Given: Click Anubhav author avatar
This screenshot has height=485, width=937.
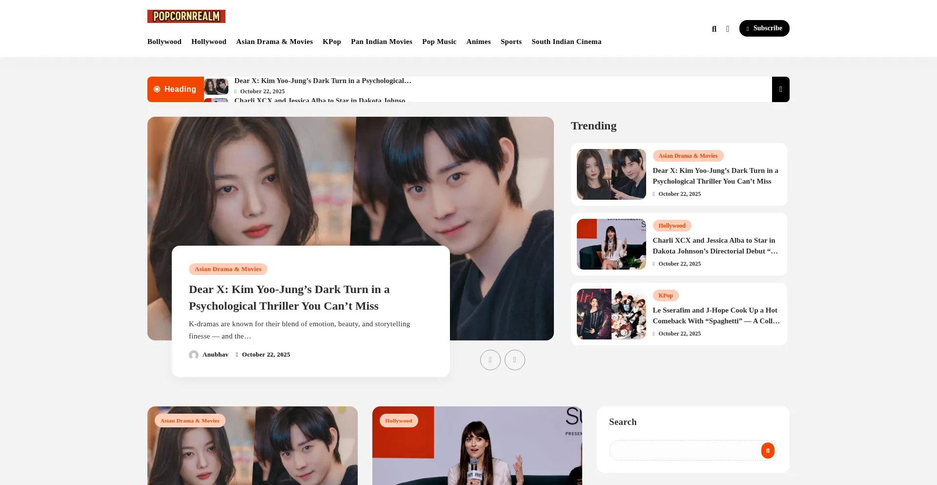Looking at the screenshot, I should click(x=194, y=355).
